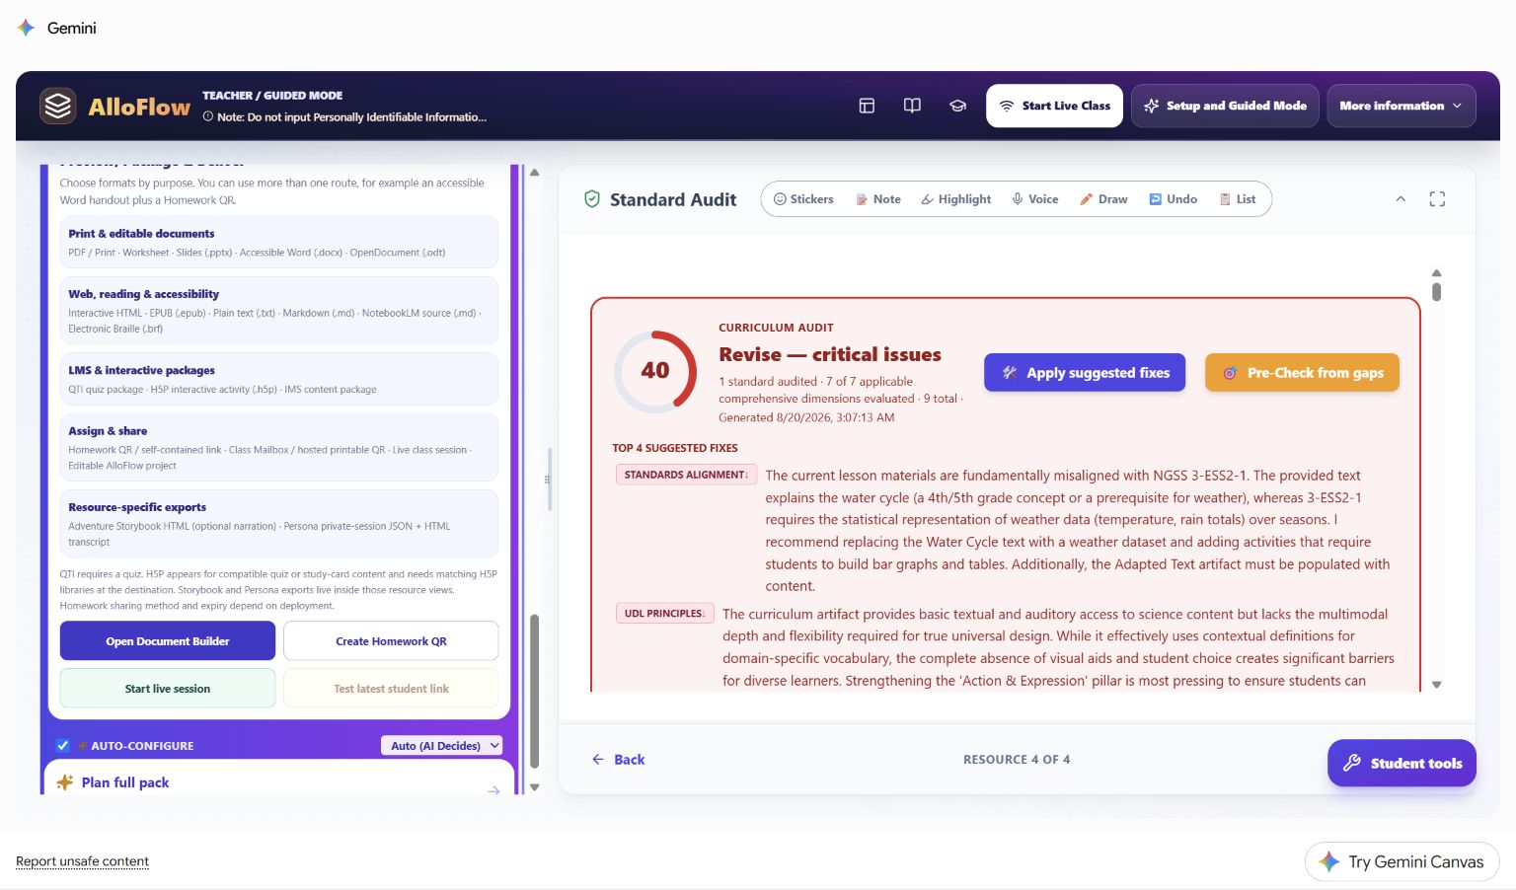Screen dimensions: 1516x890
Task: Start Live Class from header
Action: (x=1054, y=106)
